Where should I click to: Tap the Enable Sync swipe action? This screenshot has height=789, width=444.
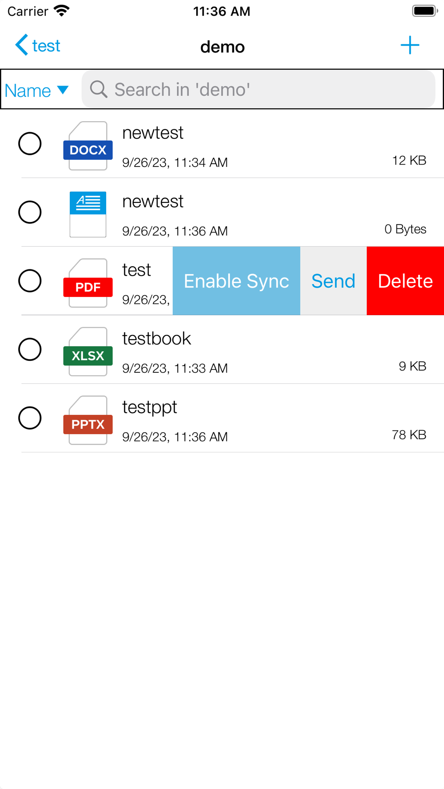click(x=236, y=281)
